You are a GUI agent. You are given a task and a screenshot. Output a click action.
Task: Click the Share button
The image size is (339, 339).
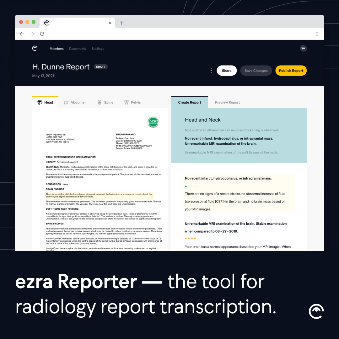(x=227, y=71)
